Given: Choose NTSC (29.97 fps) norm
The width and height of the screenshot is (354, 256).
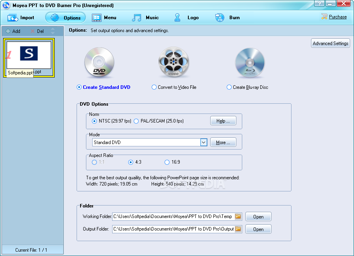Looking at the screenshot, I should [x=111, y=121].
